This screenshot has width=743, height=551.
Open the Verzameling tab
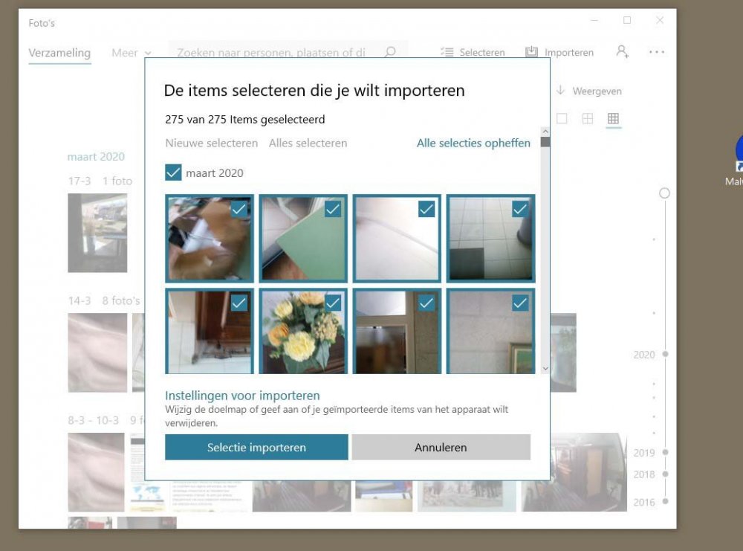[x=59, y=53]
